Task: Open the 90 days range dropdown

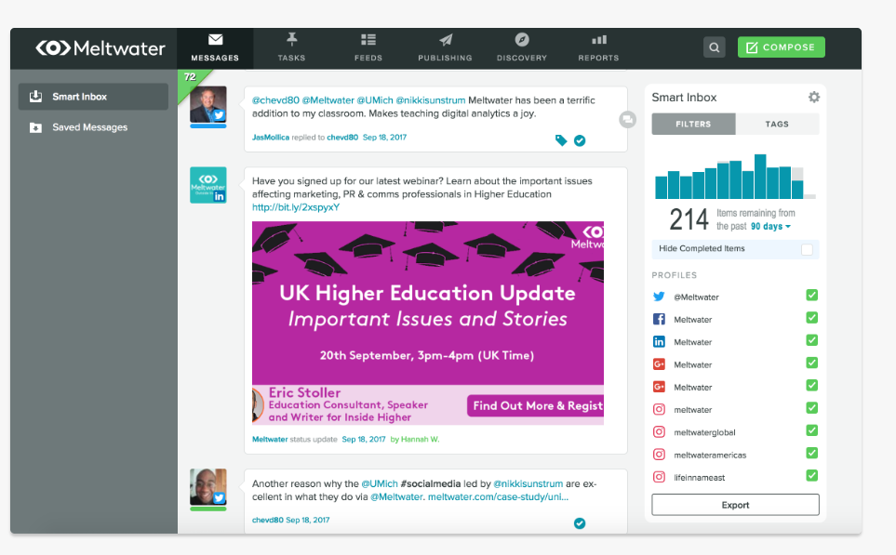Action: pyautogui.click(x=770, y=227)
